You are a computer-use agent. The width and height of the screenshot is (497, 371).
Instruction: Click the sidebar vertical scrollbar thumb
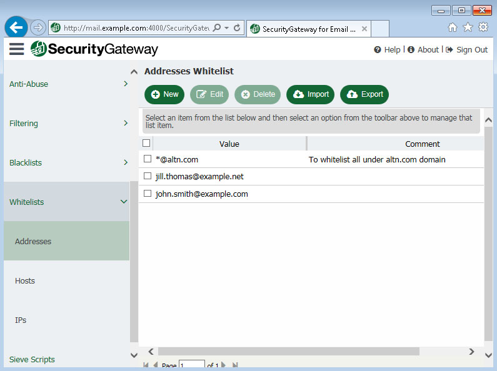pos(134,262)
